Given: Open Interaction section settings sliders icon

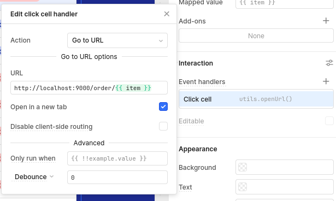Looking at the screenshot, I should (x=329, y=63).
